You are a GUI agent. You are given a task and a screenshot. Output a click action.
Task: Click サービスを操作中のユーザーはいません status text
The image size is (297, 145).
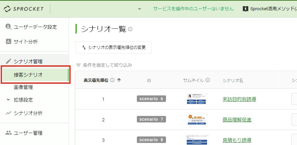193,9
